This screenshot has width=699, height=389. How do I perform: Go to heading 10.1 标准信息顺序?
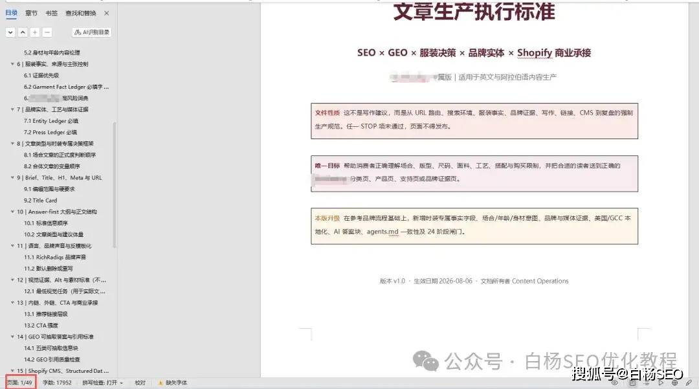[46, 223]
